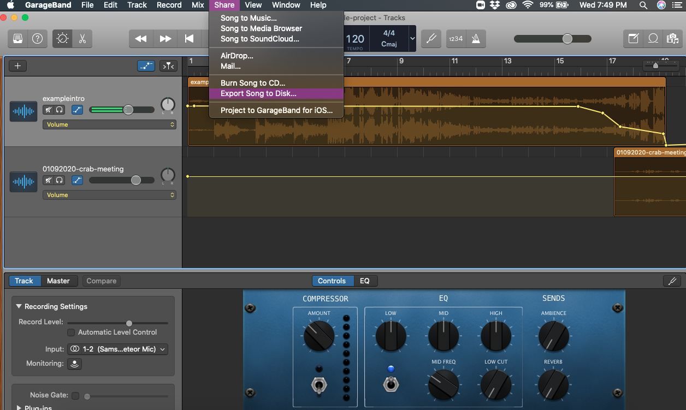Click the EQ Low knob
This screenshot has width=686, height=410.
(391, 336)
